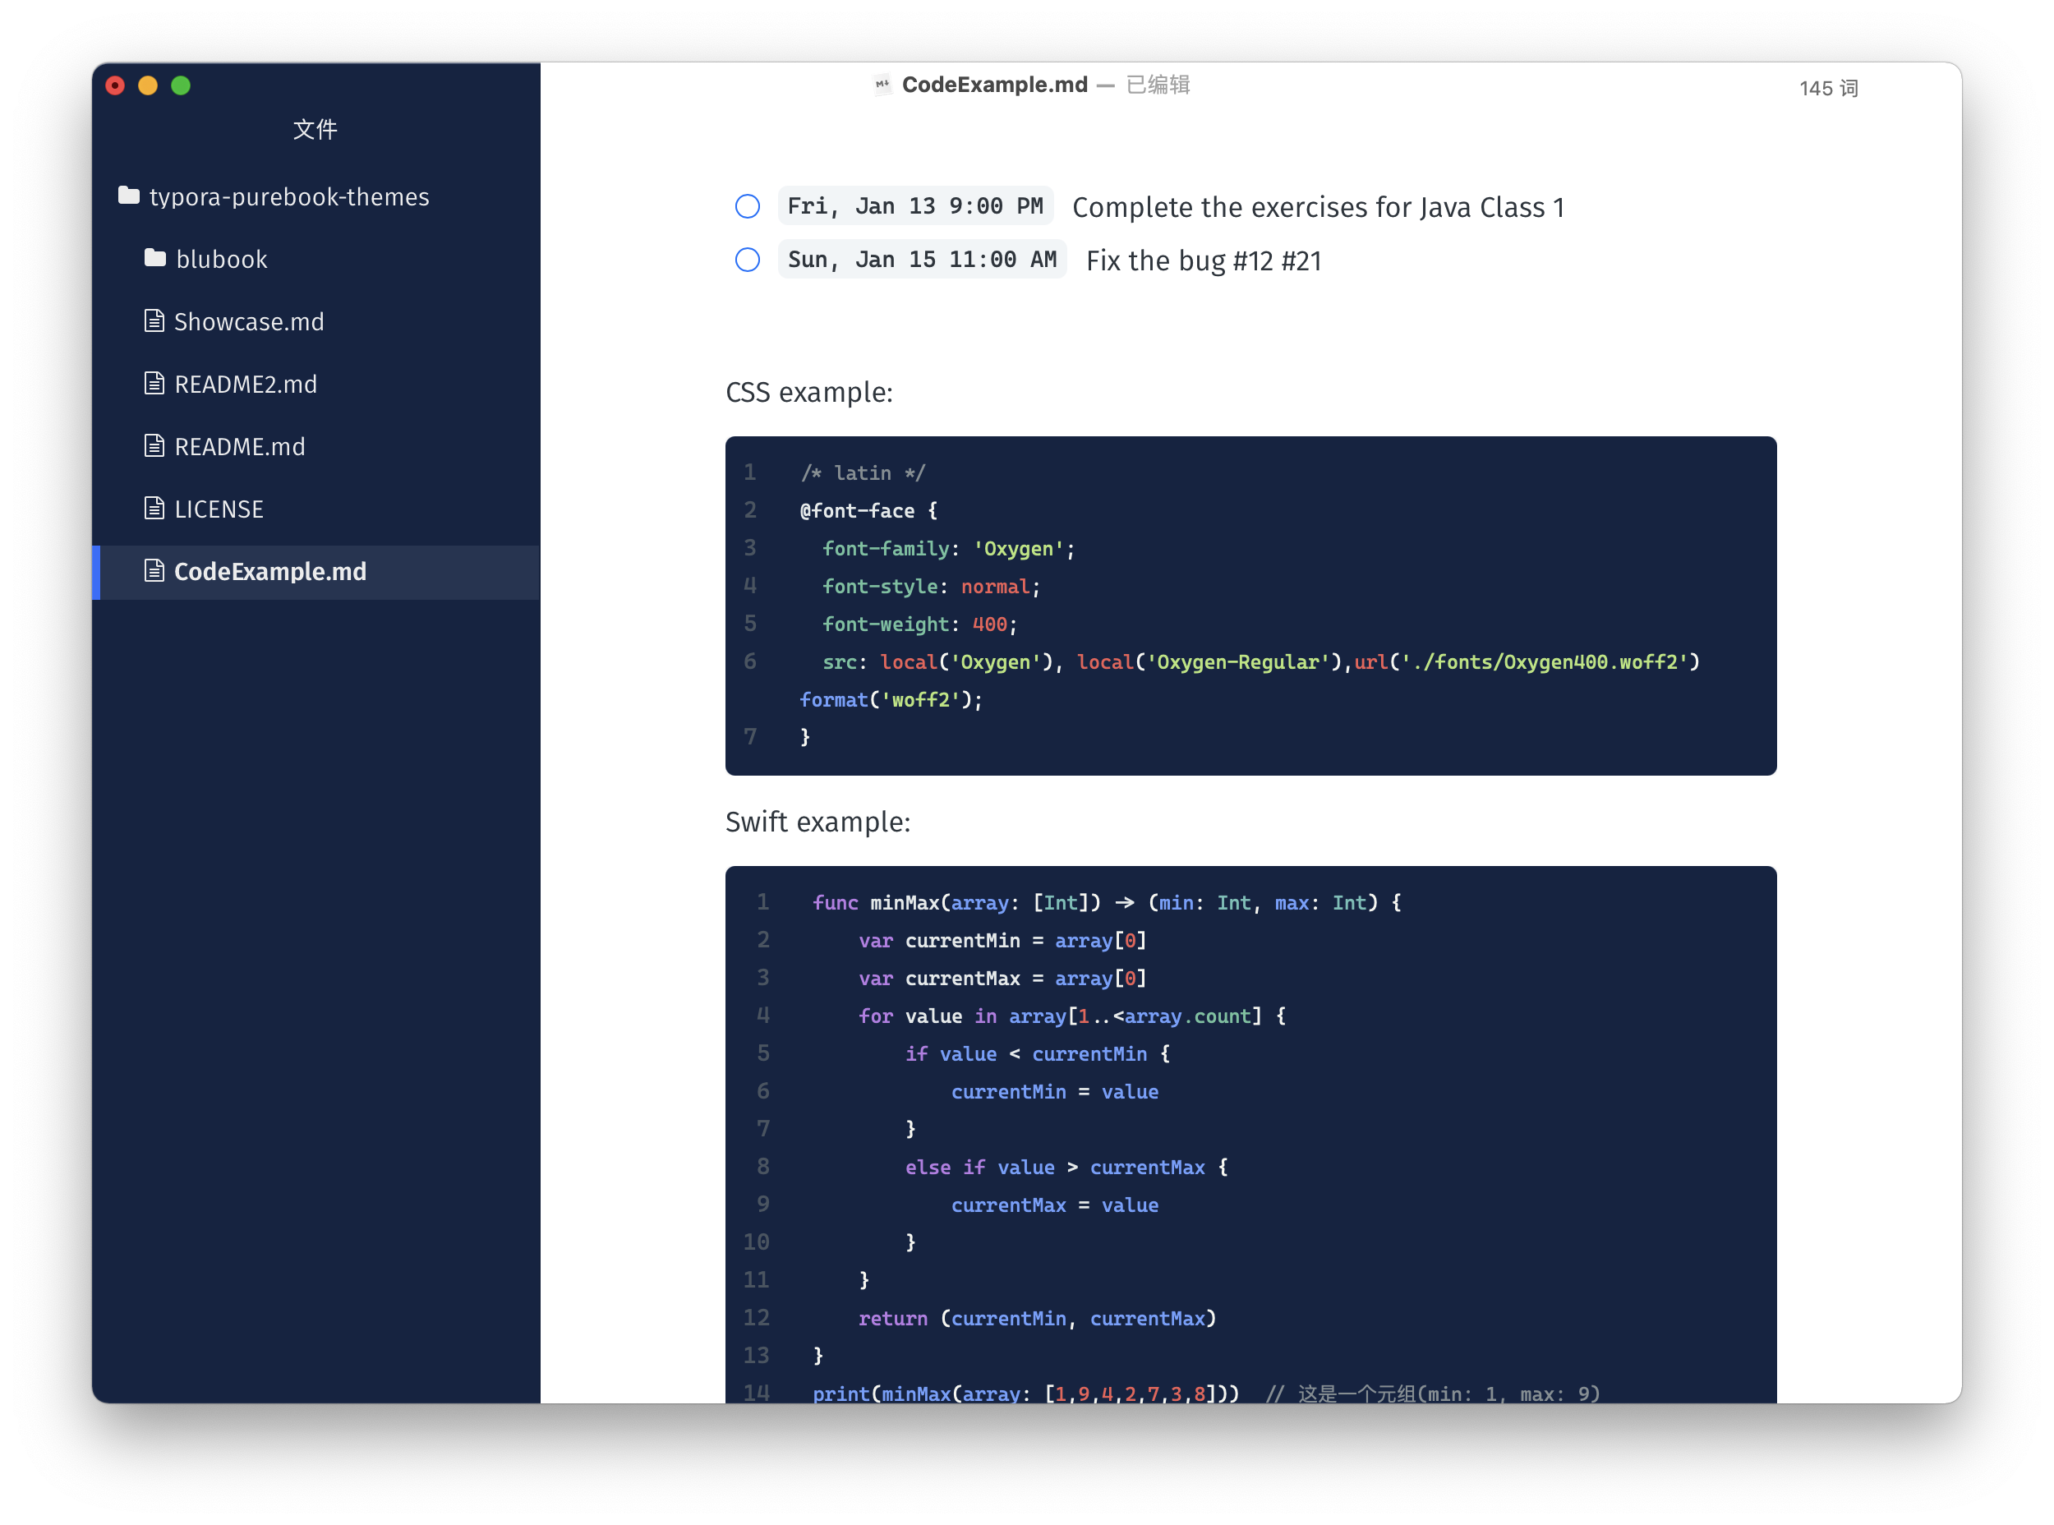Click the text Fix the bug #12 #21
Viewport: 2054px width, 1525px height.
pyautogui.click(x=1204, y=261)
